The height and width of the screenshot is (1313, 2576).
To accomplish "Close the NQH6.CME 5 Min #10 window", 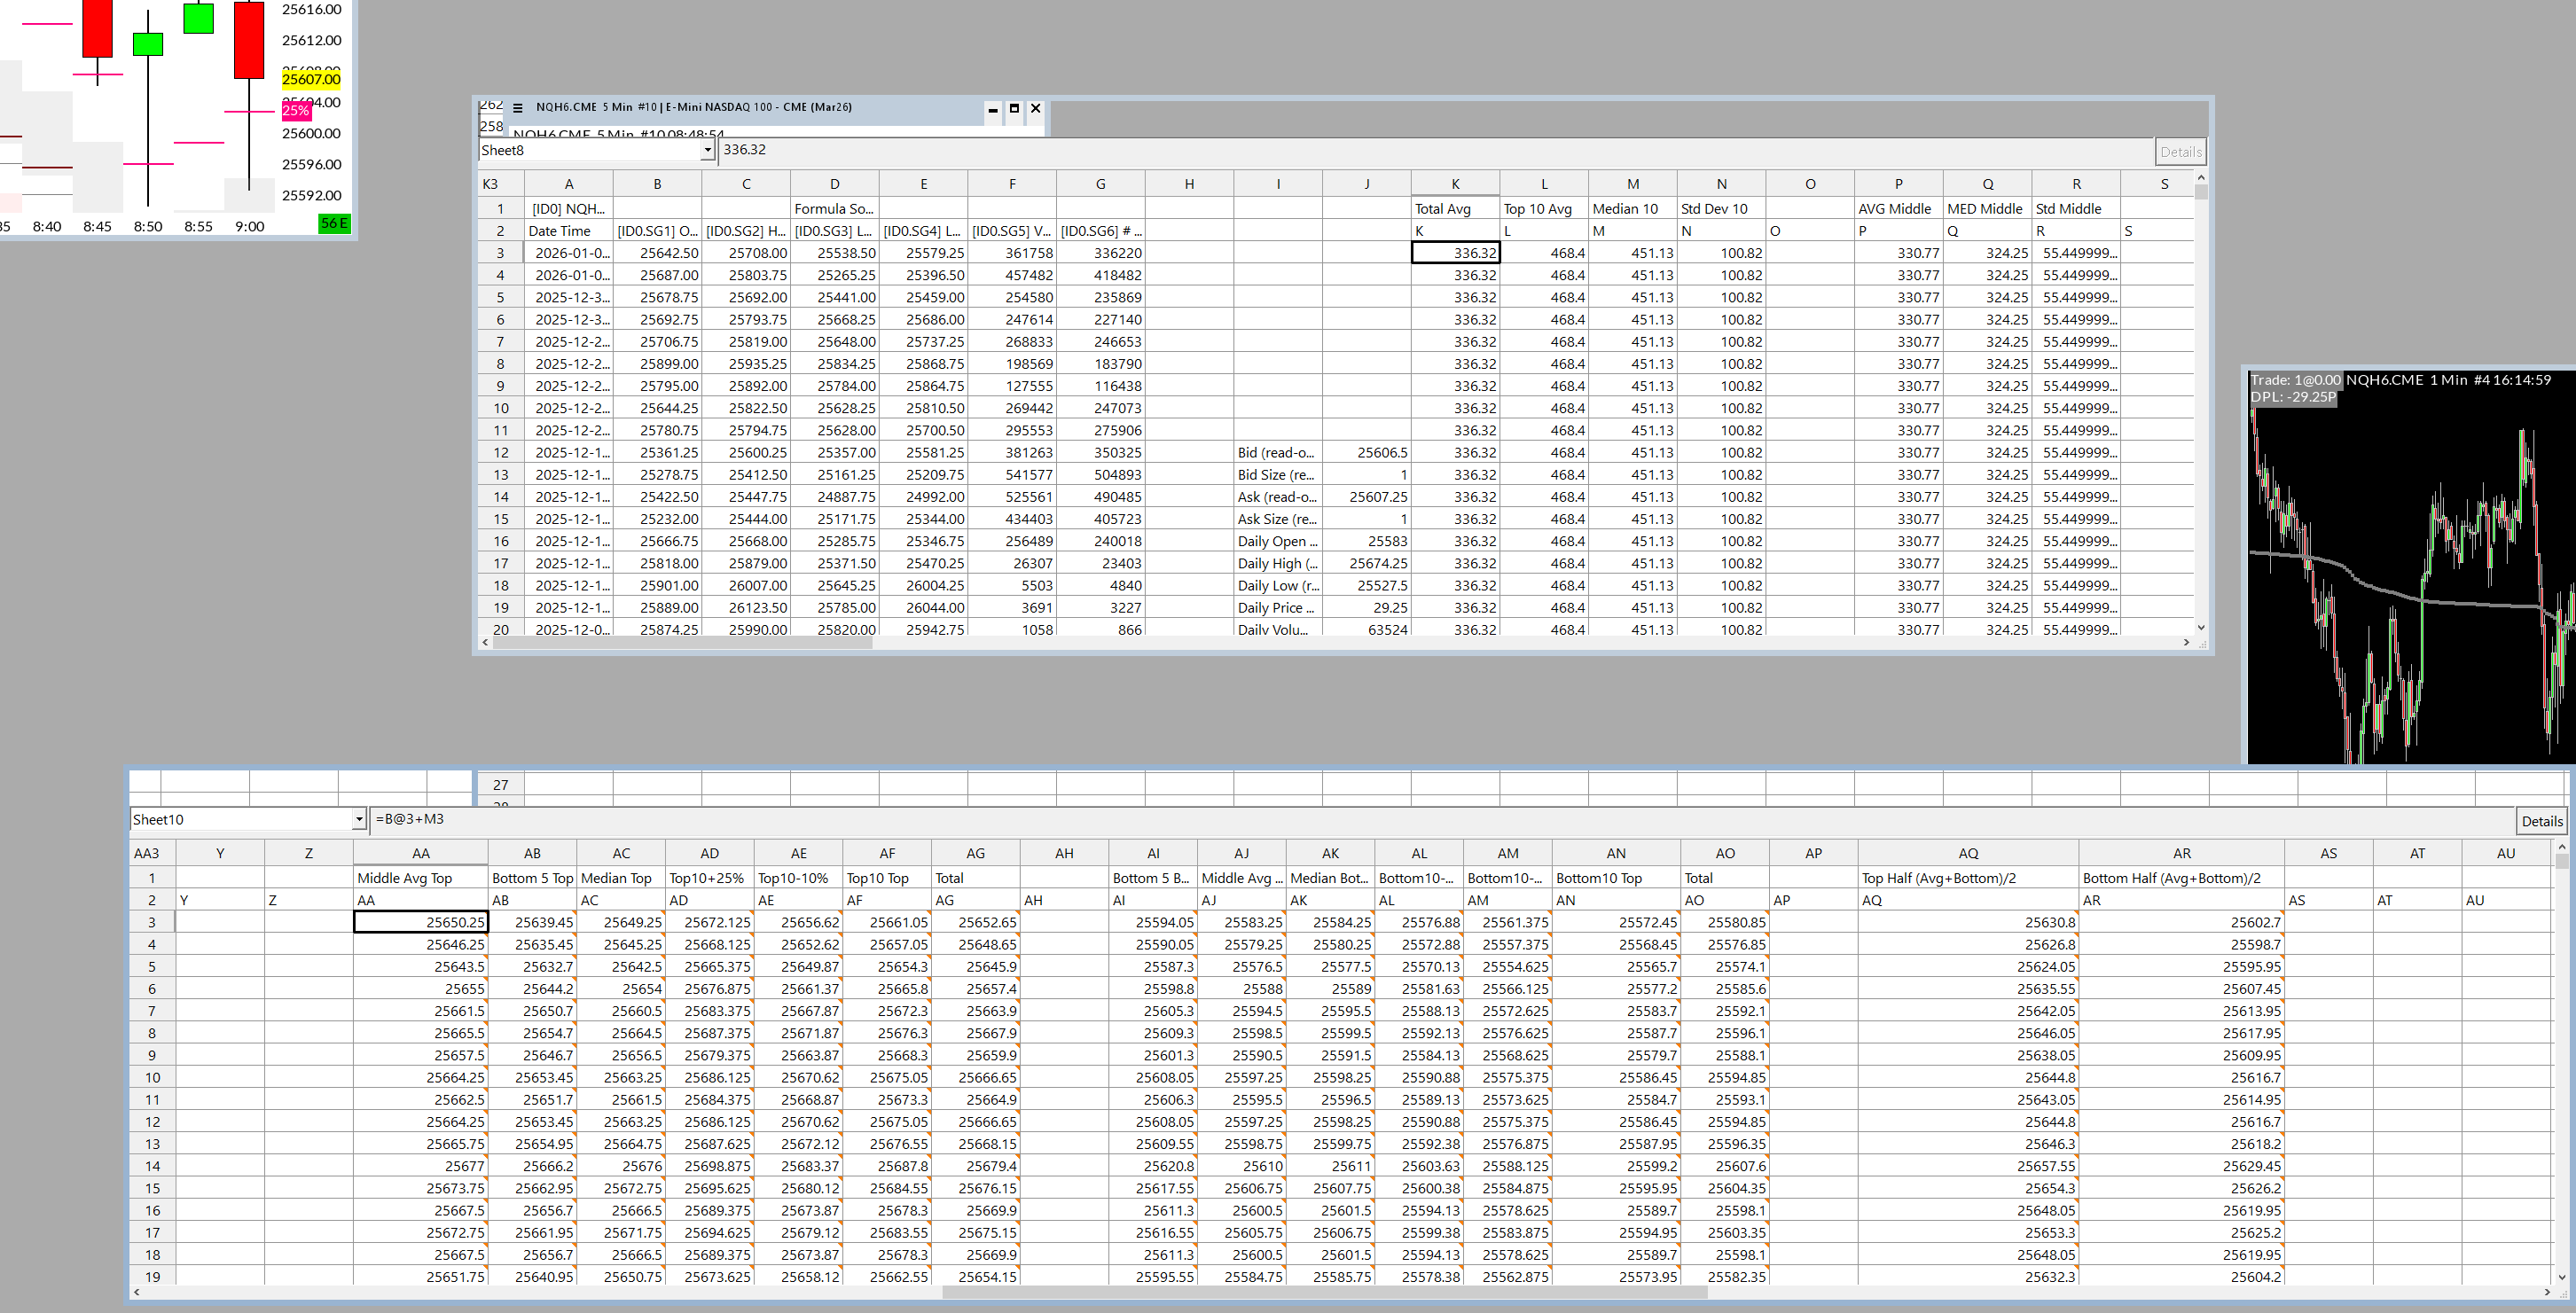I will tap(1036, 108).
